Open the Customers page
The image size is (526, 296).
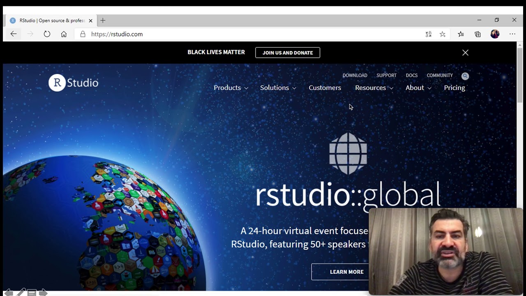pos(325,88)
